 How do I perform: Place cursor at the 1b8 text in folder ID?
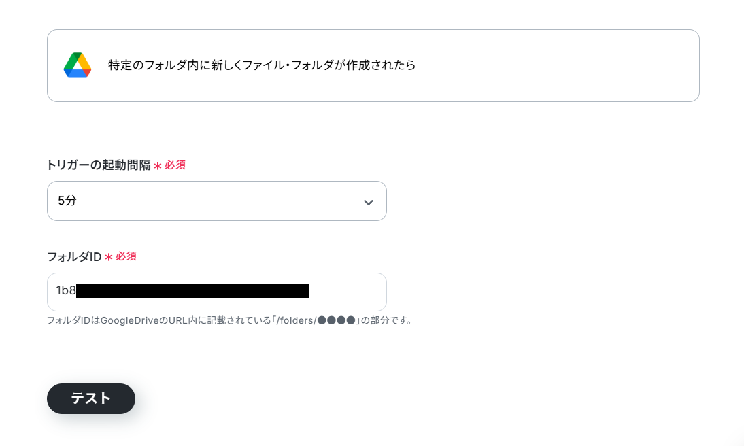click(66, 290)
